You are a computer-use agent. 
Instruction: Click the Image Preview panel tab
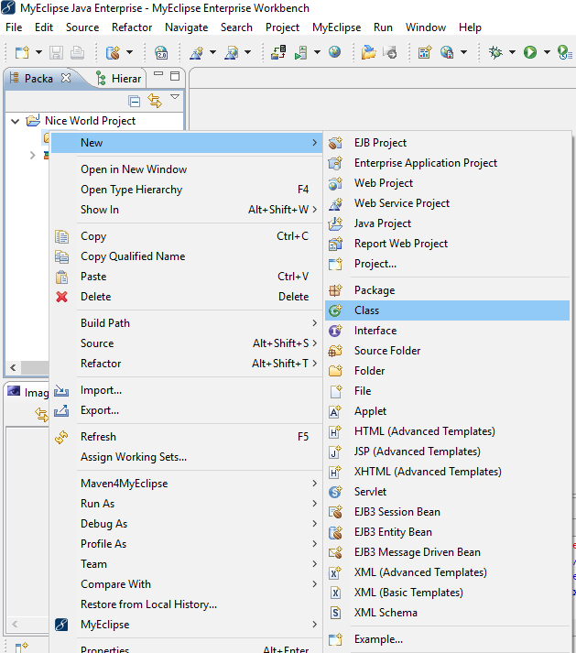[27, 392]
